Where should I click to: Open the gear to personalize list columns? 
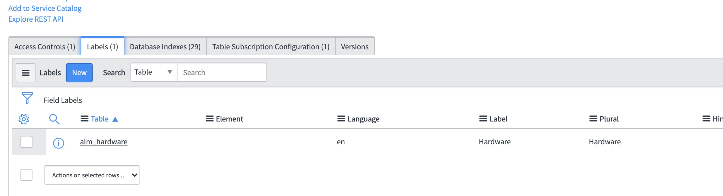[x=24, y=119]
